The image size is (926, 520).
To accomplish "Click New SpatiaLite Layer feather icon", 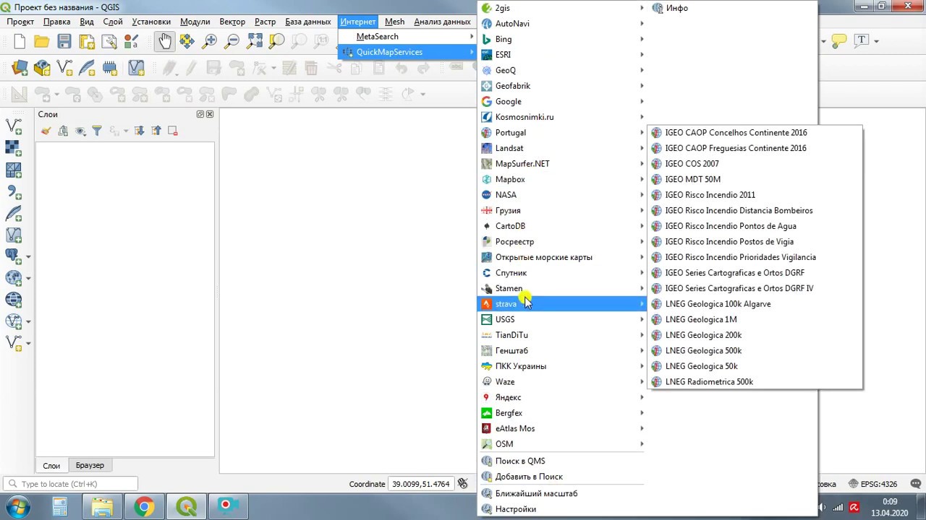I will [87, 68].
